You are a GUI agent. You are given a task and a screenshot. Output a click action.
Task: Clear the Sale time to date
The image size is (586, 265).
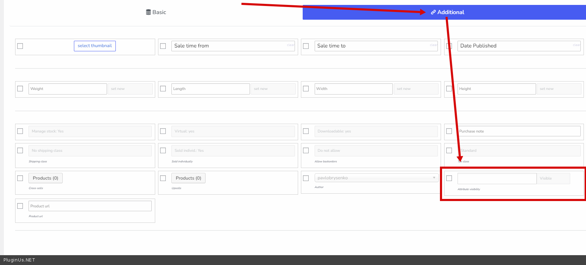click(x=433, y=45)
